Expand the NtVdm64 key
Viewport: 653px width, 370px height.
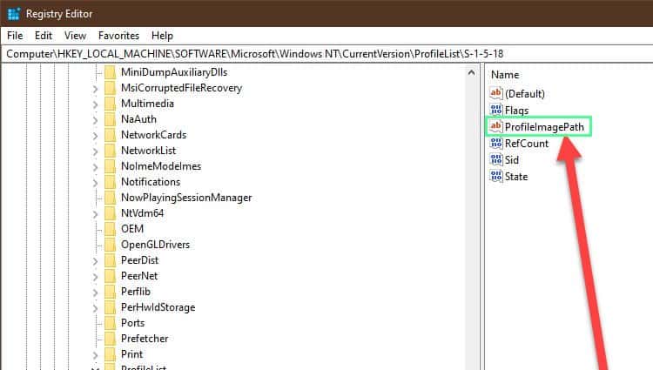click(96, 214)
